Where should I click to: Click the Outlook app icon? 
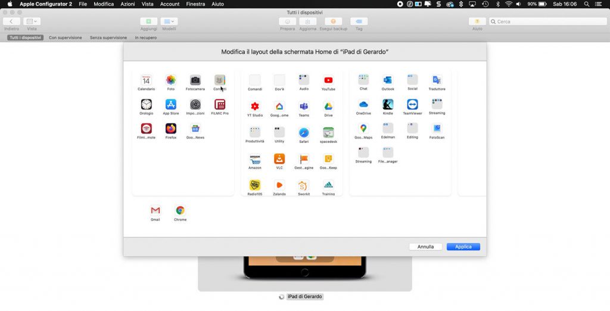tap(388, 80)
